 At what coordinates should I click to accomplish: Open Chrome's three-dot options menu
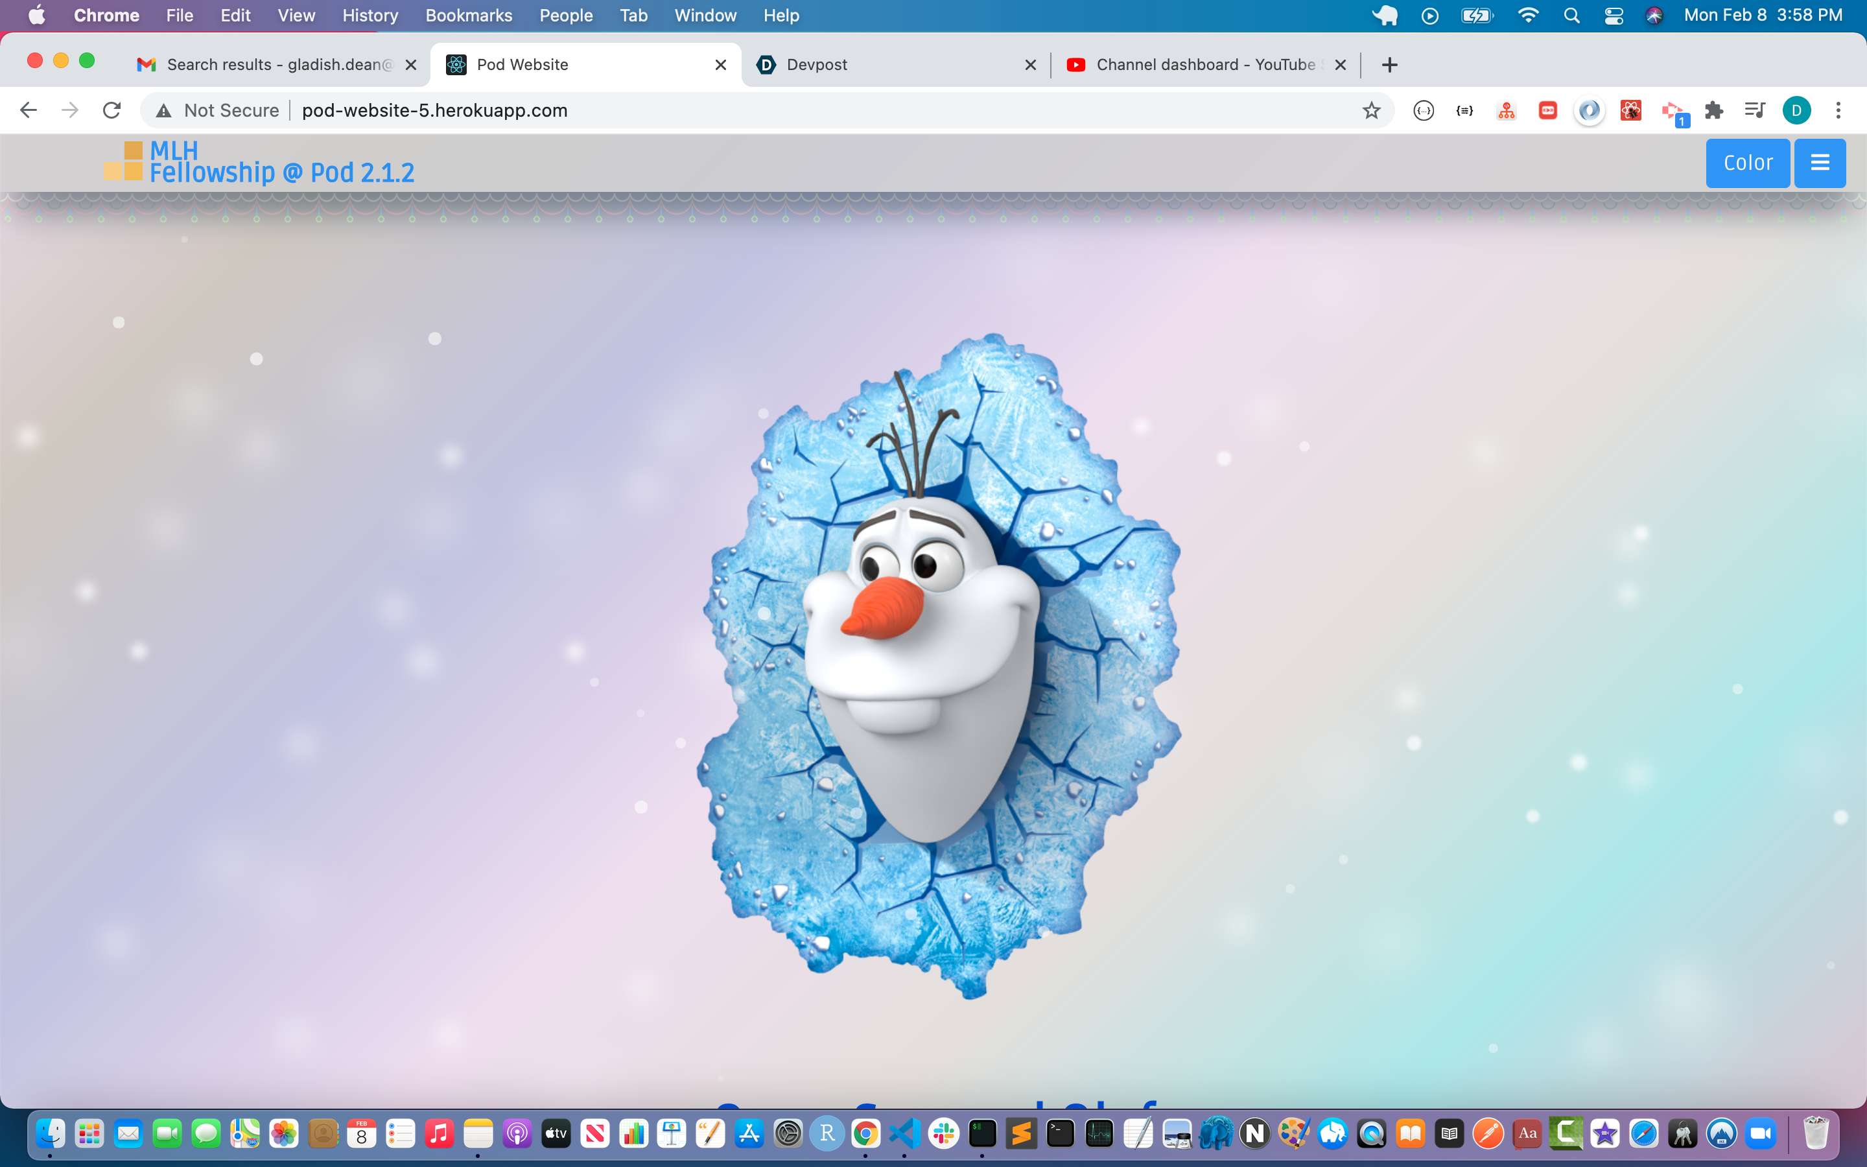1838,110
